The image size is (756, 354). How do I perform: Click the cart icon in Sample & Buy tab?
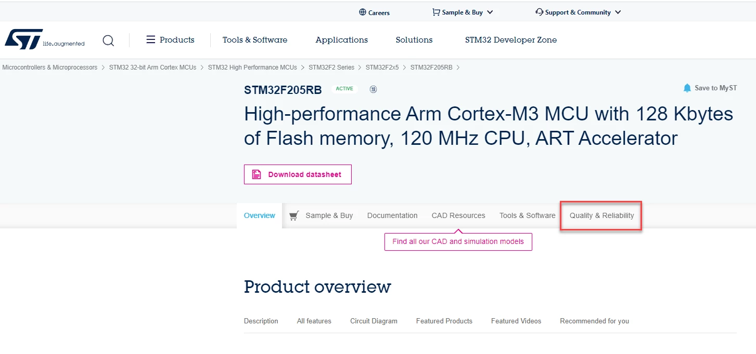294,215
